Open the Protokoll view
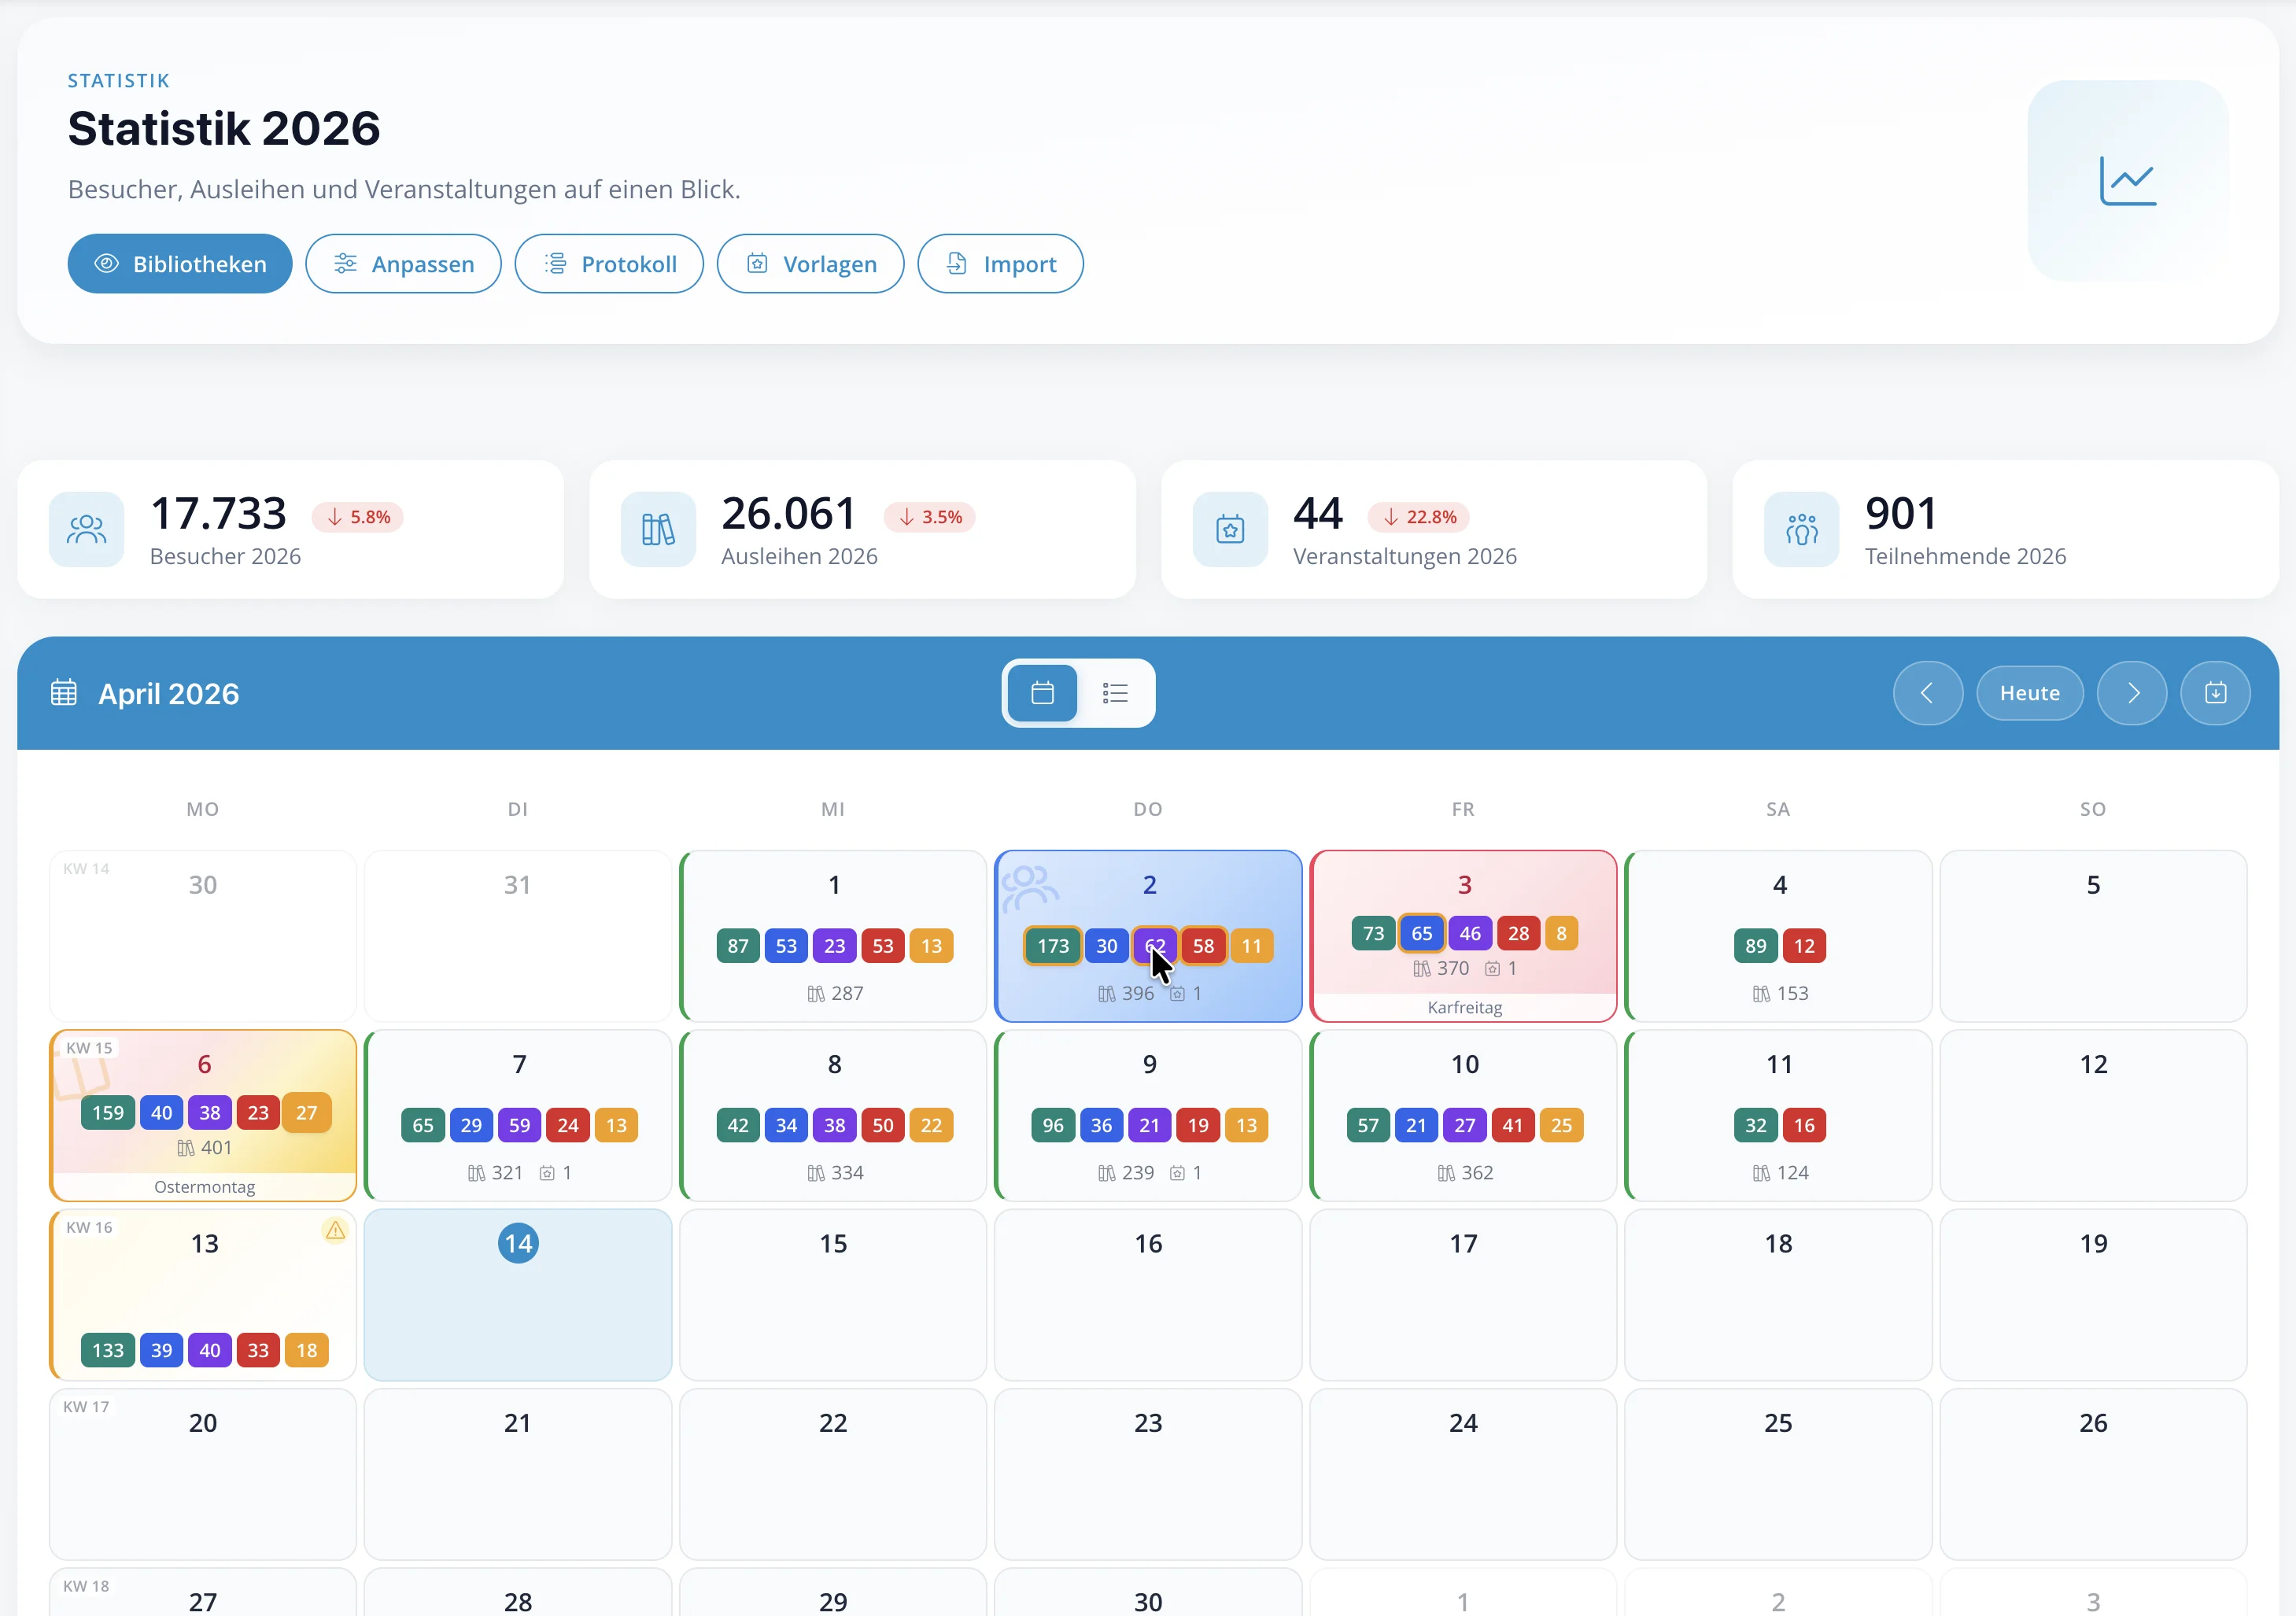Screen dimensions: 2296x1616 coord(609,263)
